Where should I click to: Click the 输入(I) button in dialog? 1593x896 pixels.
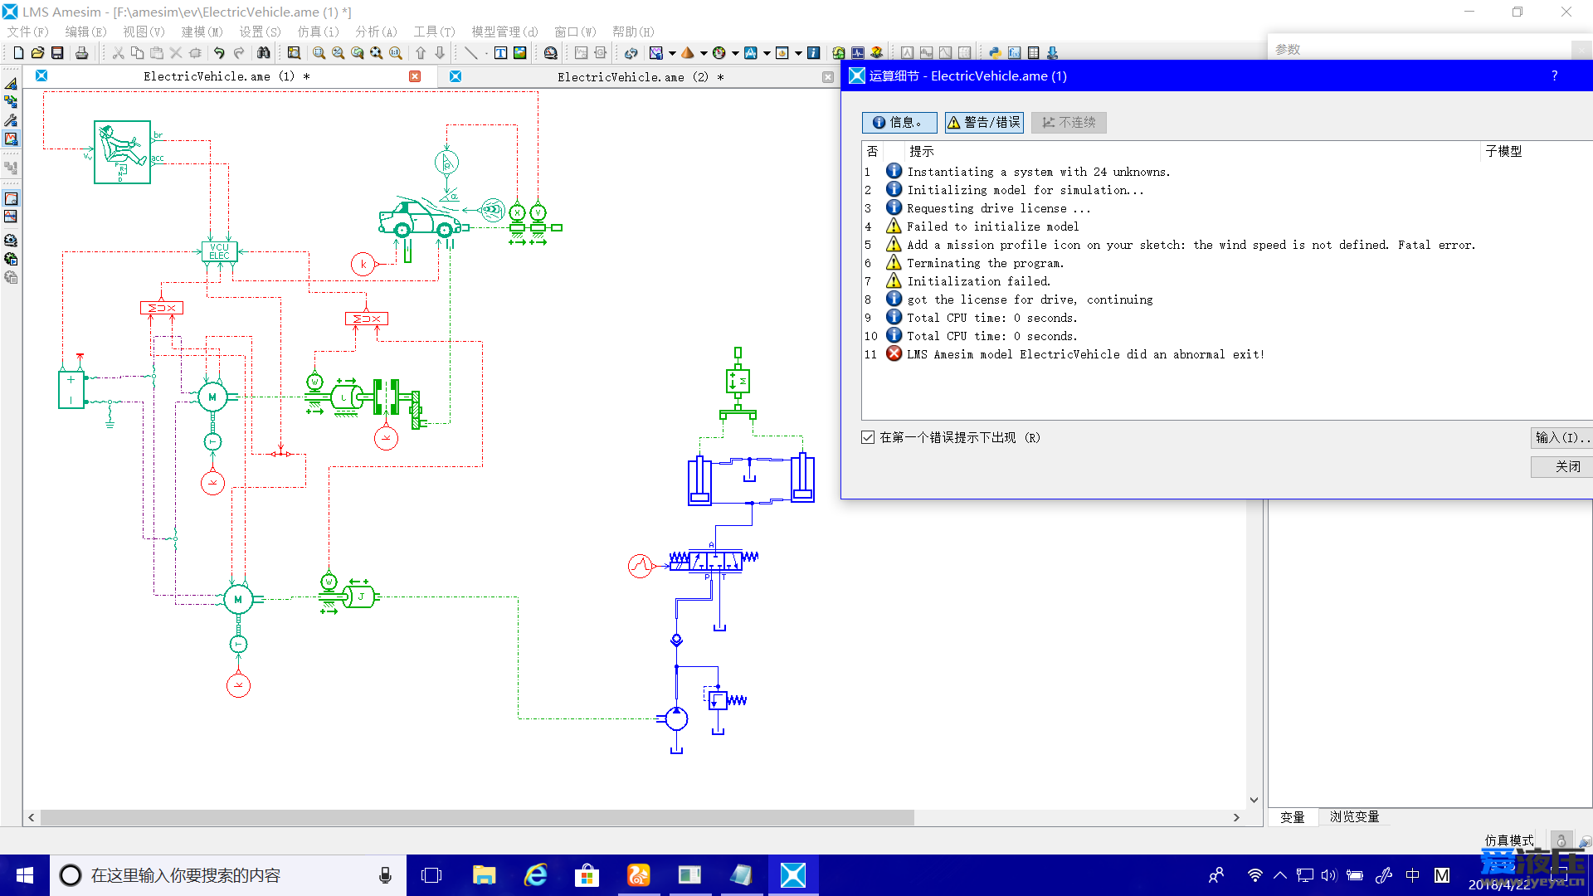click(x=1561, y=437)
